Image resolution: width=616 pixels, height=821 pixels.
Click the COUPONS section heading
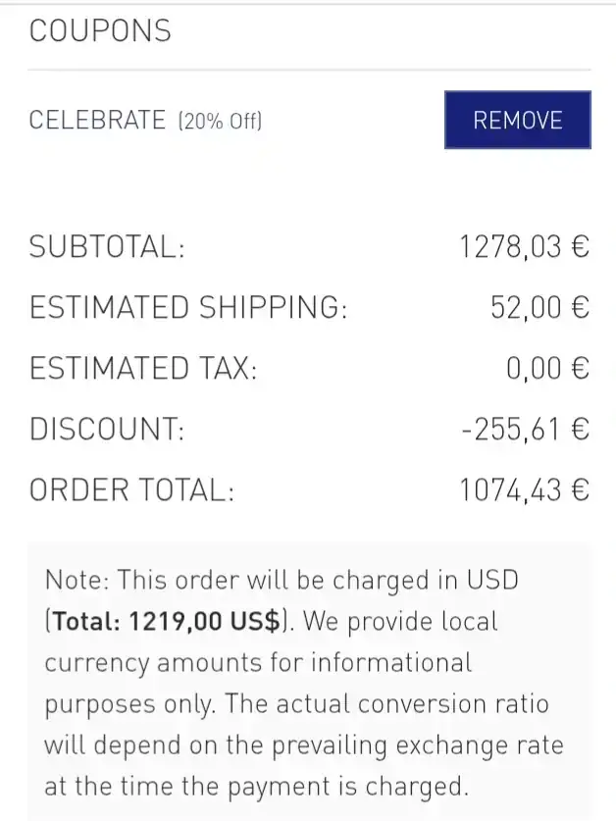[100, 31]
